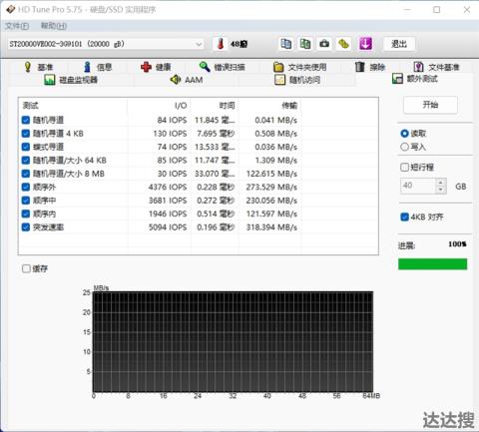Uncheck the 顺序外 test checkbox

[x=26, y=187]
